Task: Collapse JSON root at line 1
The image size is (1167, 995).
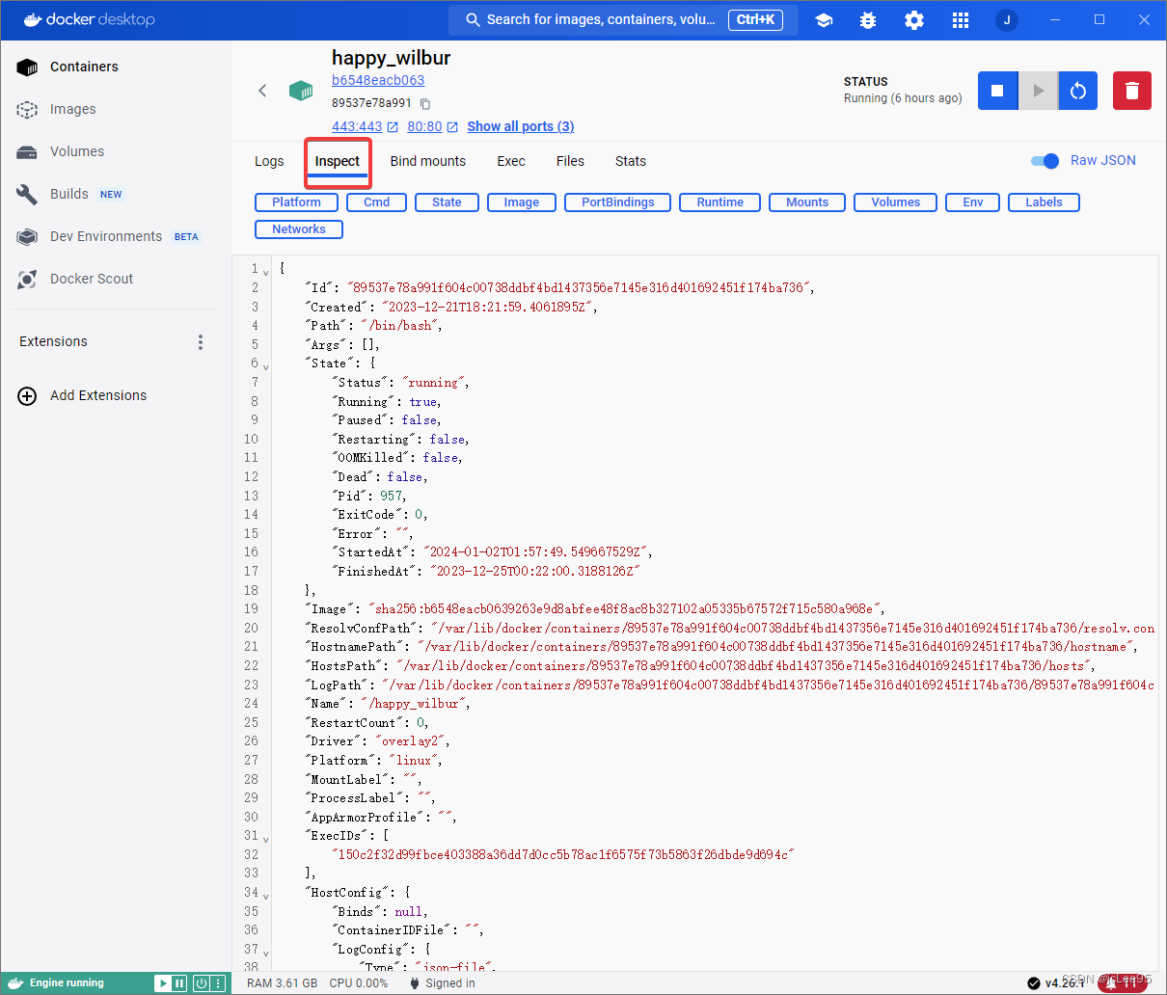Action: coord(266,272)
